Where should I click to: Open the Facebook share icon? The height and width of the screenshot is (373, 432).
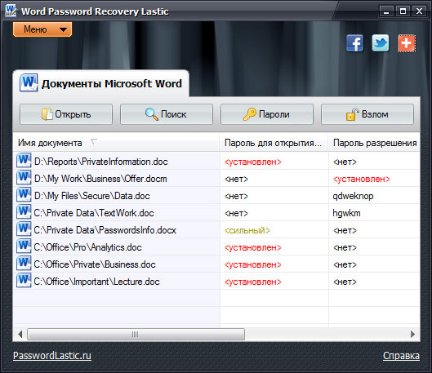355,43
